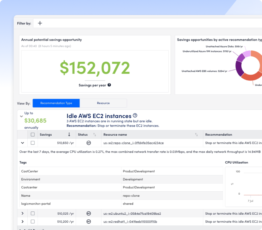Screen dimensions: 262x230
Task: Click the $10,200 /yr savings value
Action: pos(65,222)
